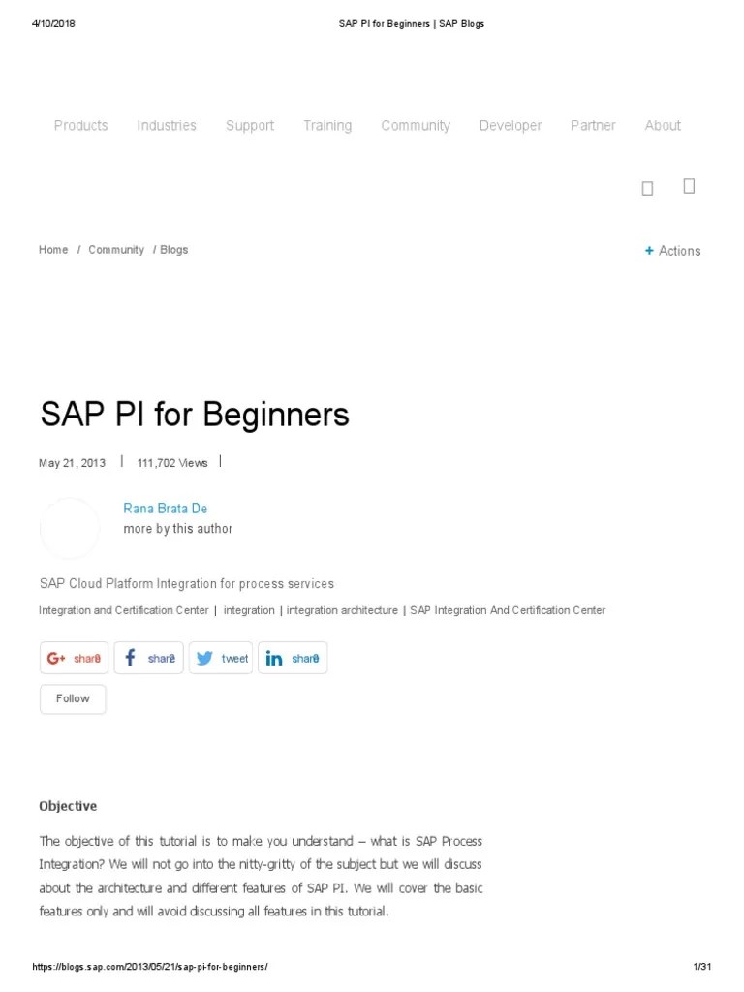Expand the Actions menu

(x=679, y=250)
